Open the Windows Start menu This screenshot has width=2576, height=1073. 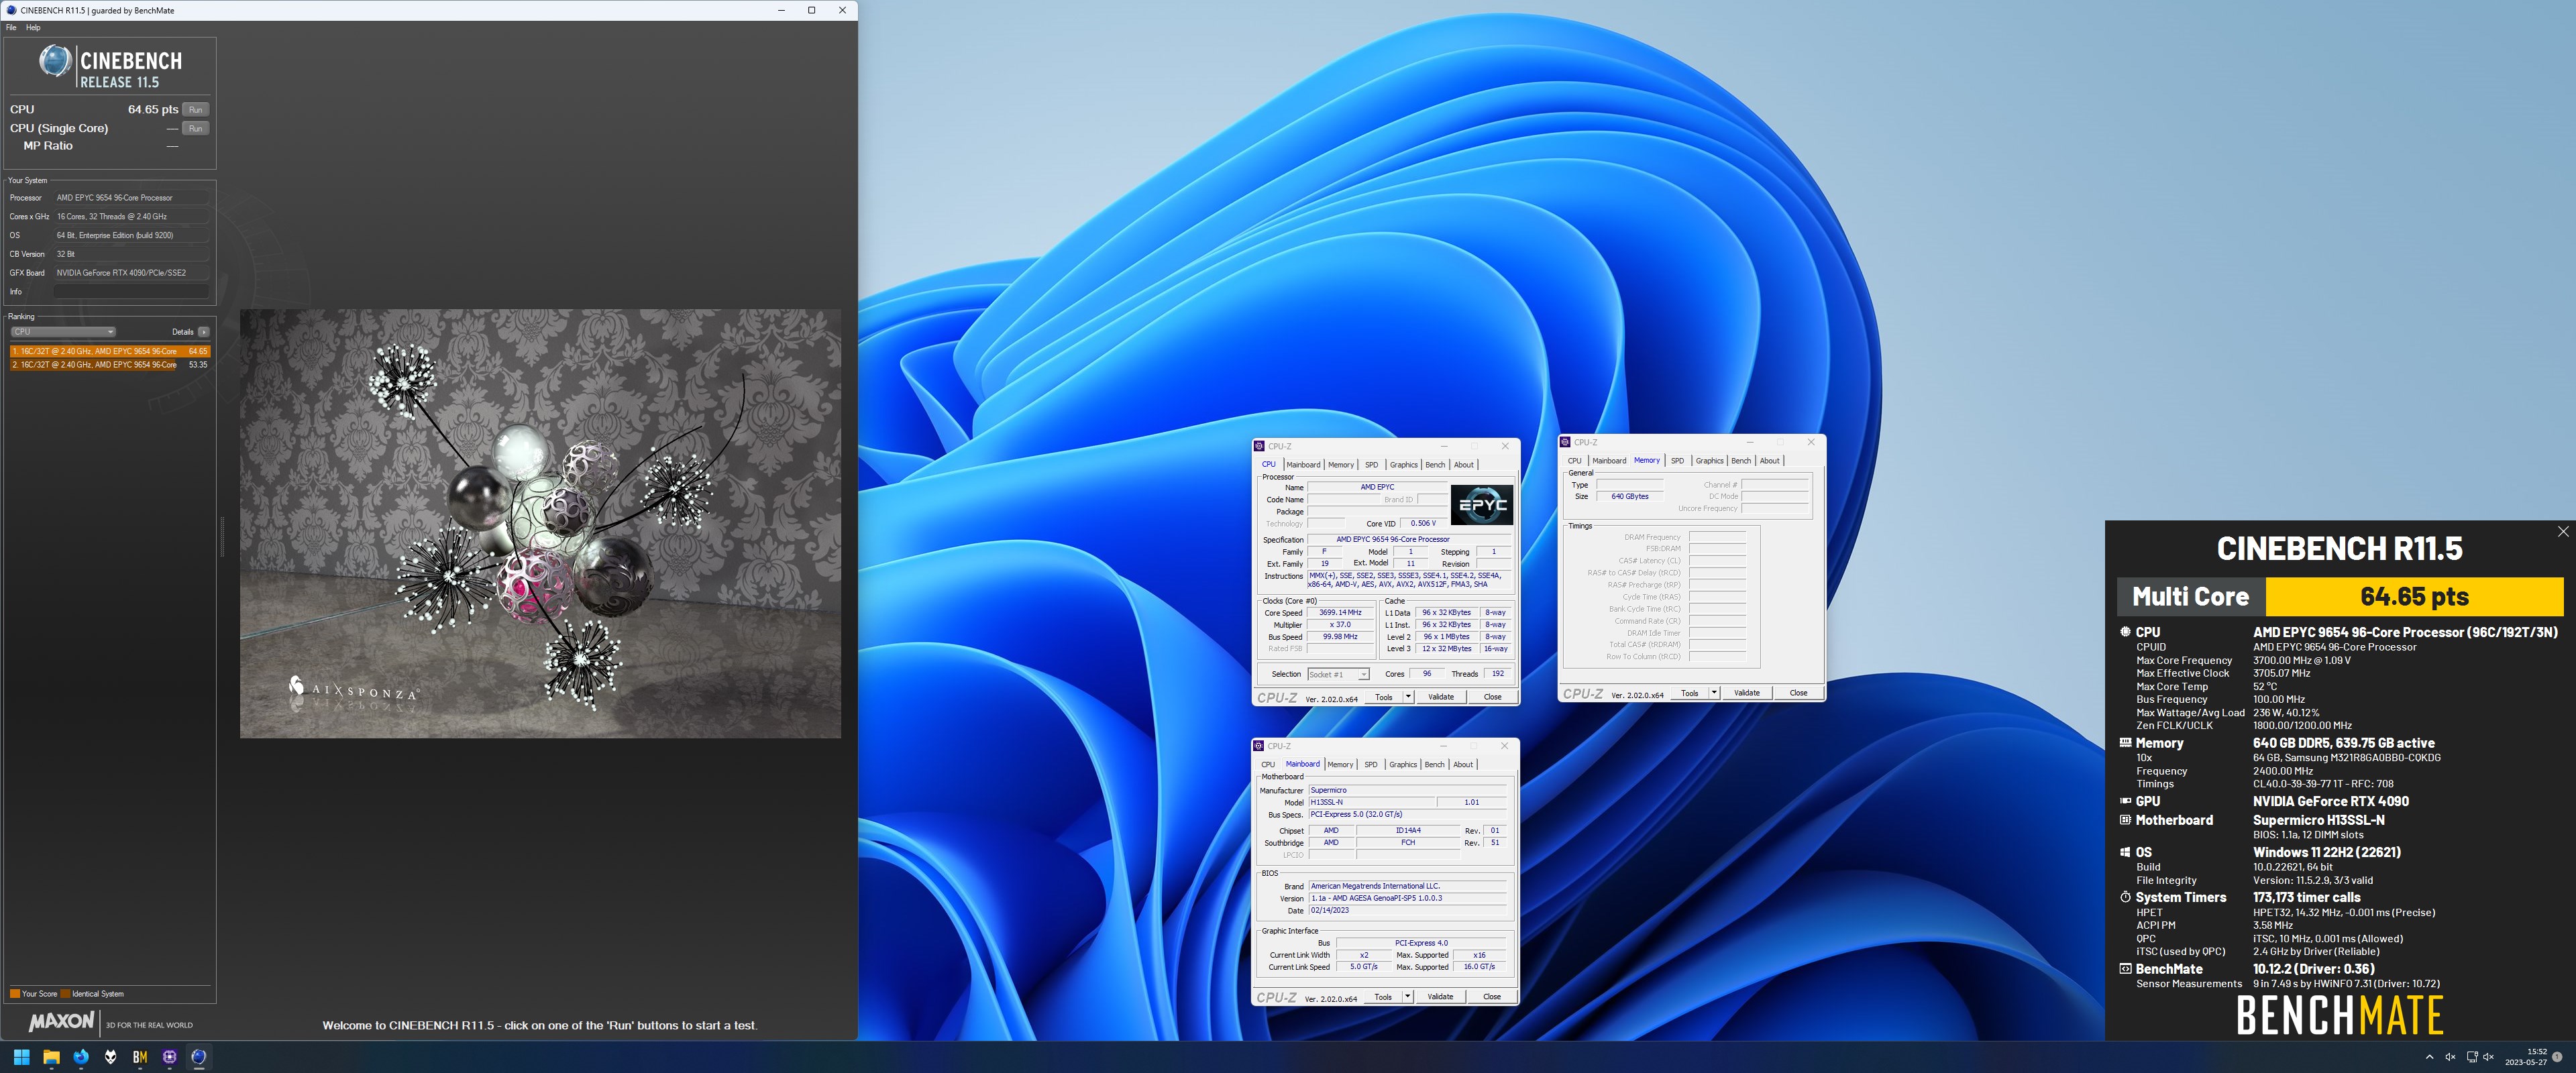point(21,1056)
